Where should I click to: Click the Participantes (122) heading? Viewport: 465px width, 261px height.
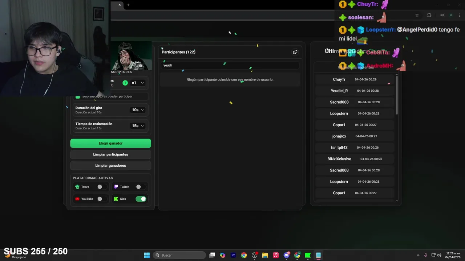coord(178,52)
